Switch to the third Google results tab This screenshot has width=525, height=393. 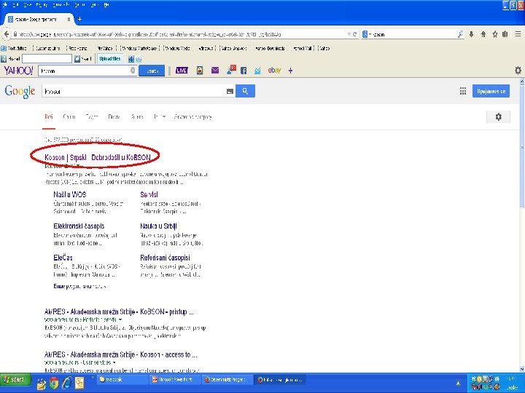(91, 117)
